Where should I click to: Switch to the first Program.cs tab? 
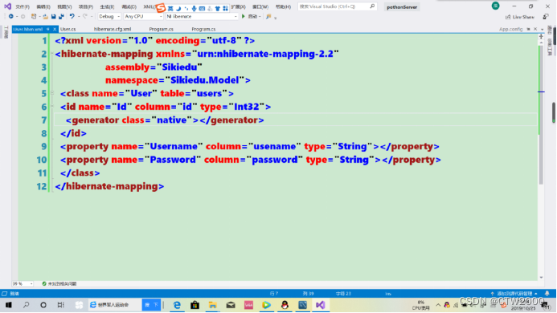click(162, 29)
